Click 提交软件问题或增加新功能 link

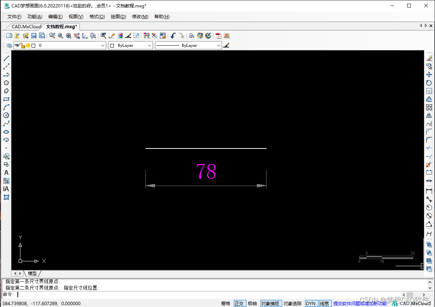tap(360, 303)
